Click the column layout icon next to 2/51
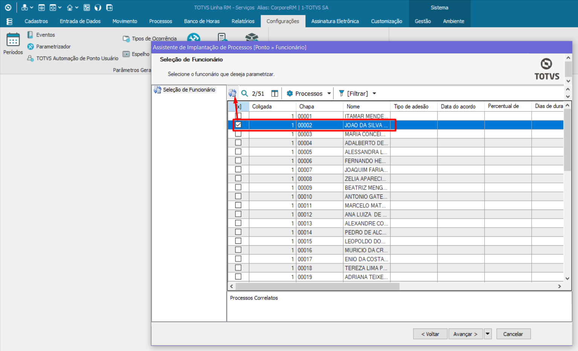The image size is (578, 351). 275,93
